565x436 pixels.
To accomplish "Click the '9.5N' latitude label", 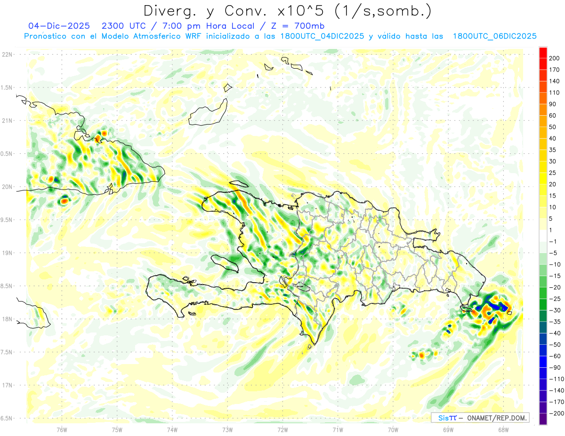I will (x=7, y=220).
